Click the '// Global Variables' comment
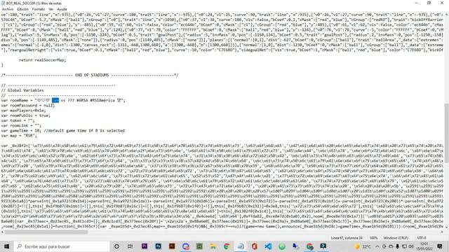Screen dimensions: 449x252 [22, 90]
